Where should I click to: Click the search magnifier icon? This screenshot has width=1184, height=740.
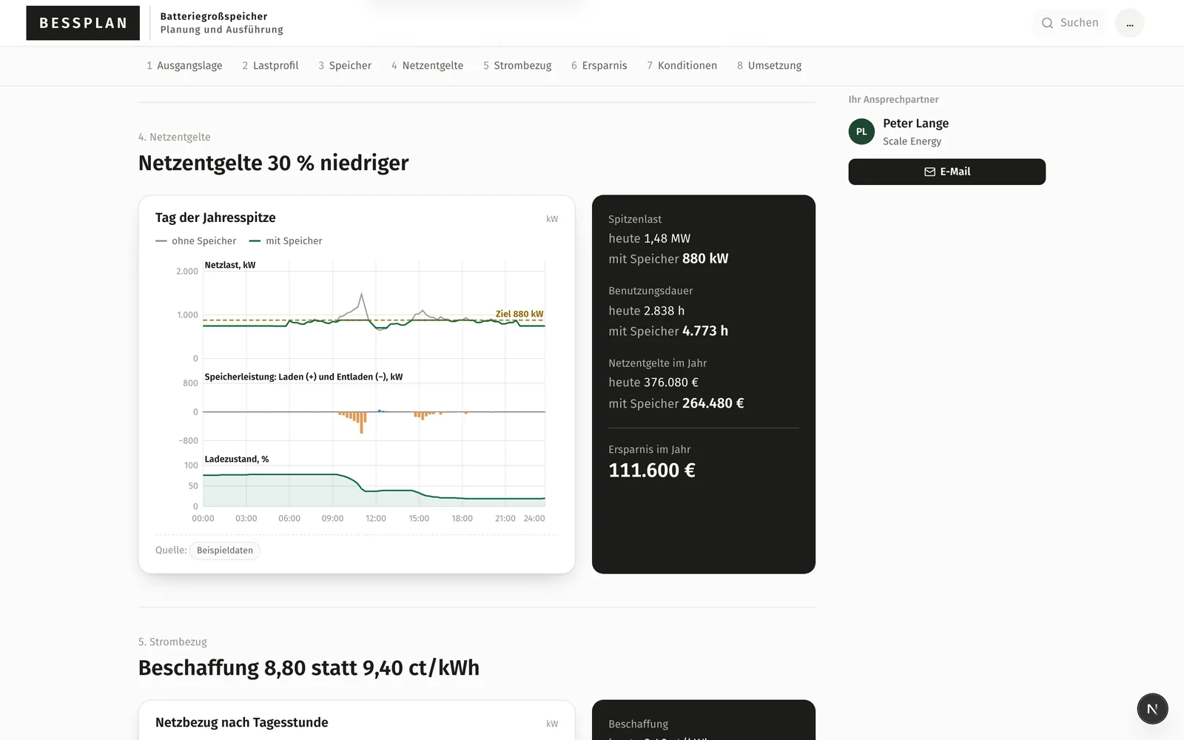(x=1047, y=23)
